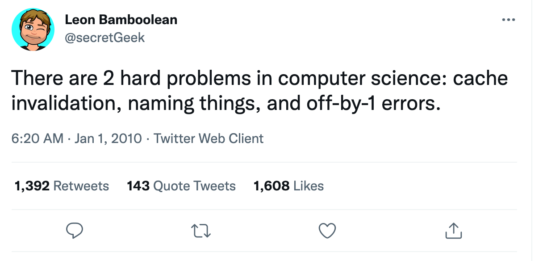Visit the Leon Bamboolean profile name
The height and width of the screenshot is (261, 543).
[121, 20]
